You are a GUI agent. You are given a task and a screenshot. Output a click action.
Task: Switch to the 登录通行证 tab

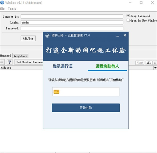63,66
